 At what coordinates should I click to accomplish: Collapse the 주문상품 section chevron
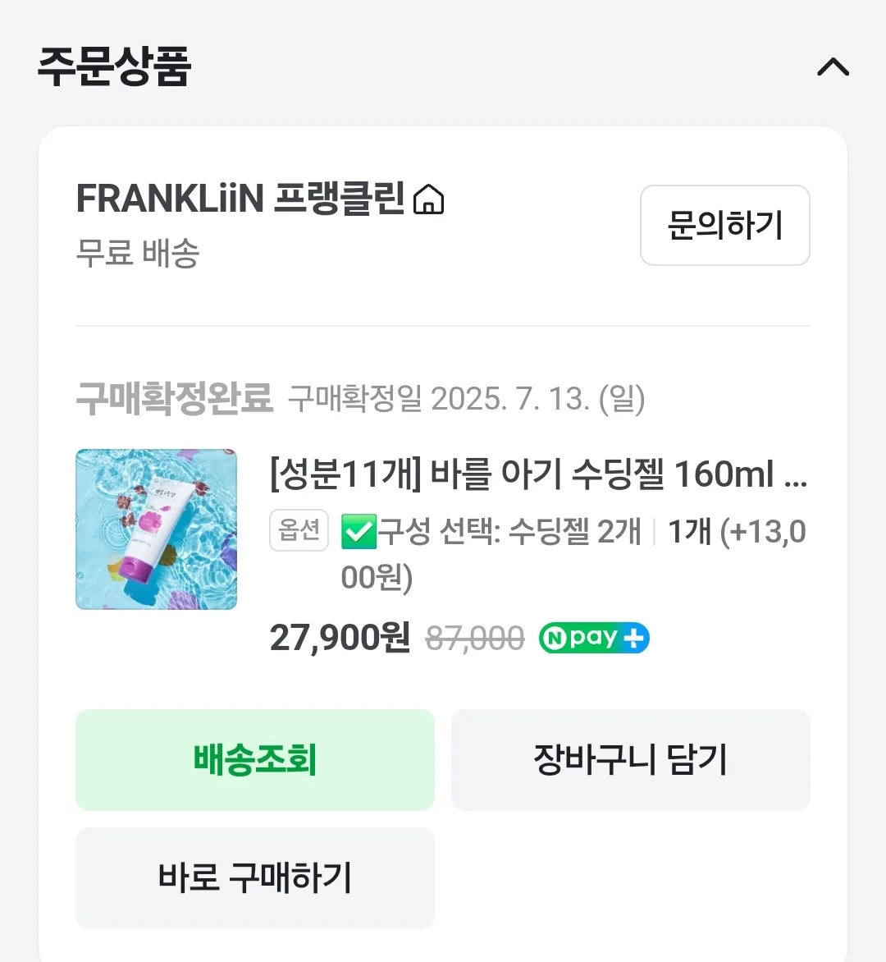point(833,66)
